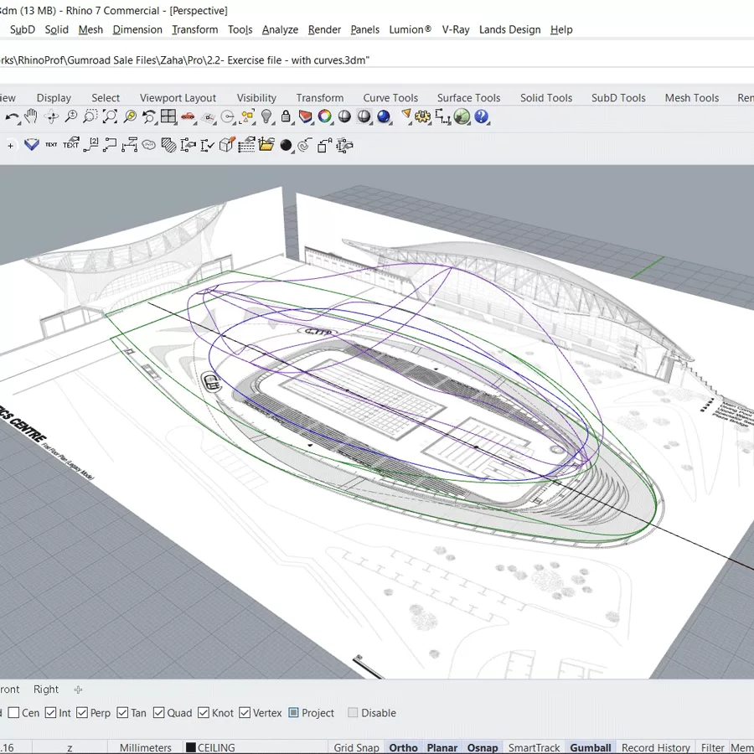Click the Undo View Change icon
This screenshot has width=754, height=754.
[149, 116]
